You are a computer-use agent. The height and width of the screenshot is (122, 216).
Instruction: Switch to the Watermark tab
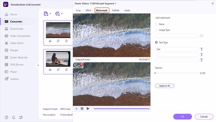click(102, 10)
